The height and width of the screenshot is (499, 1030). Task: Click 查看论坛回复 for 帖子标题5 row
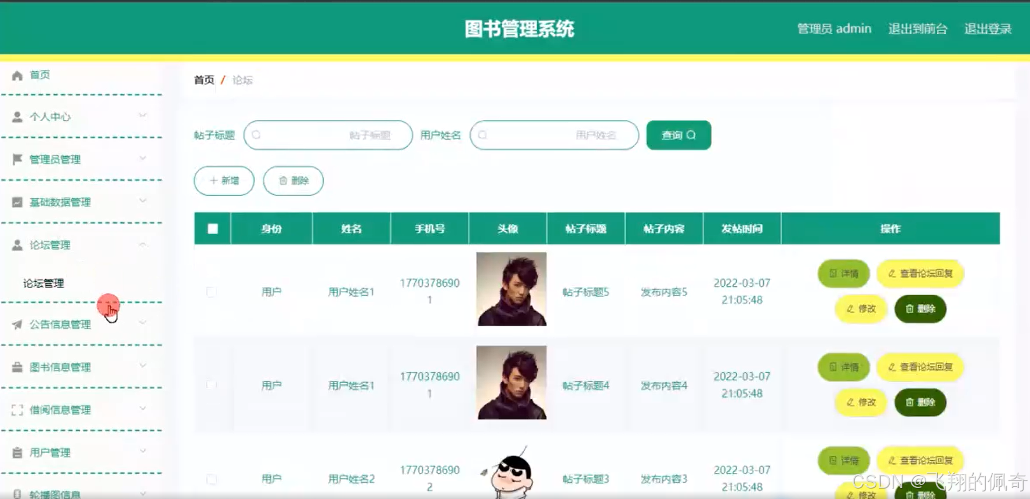click(x=920, y=274)
